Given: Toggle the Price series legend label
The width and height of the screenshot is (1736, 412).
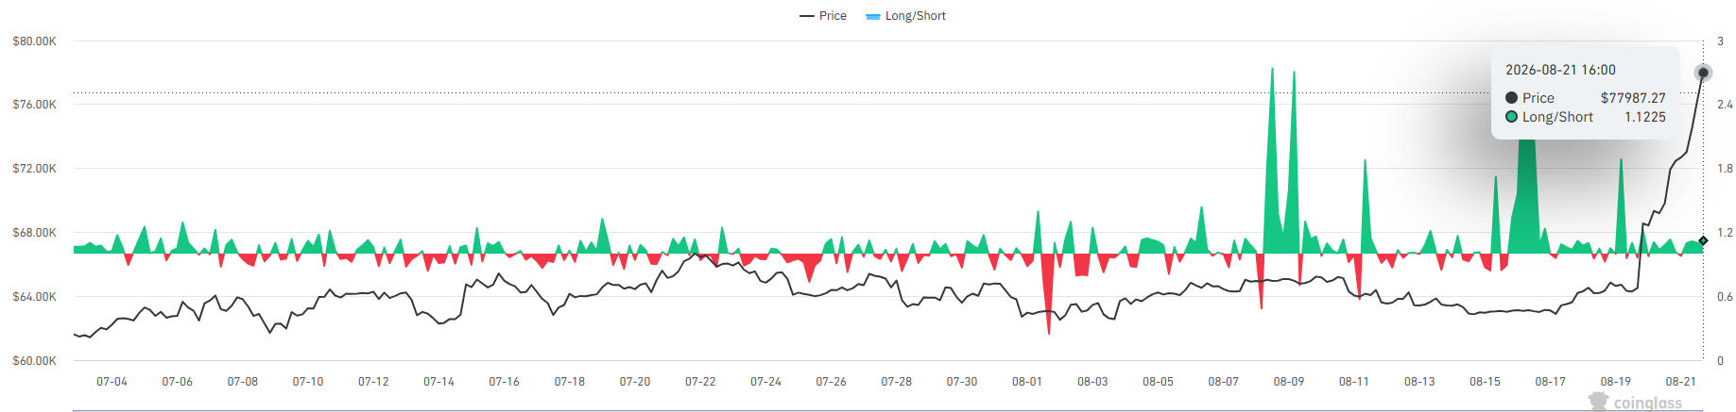Looking at the screenshot, I should click(x=833, y=16).
